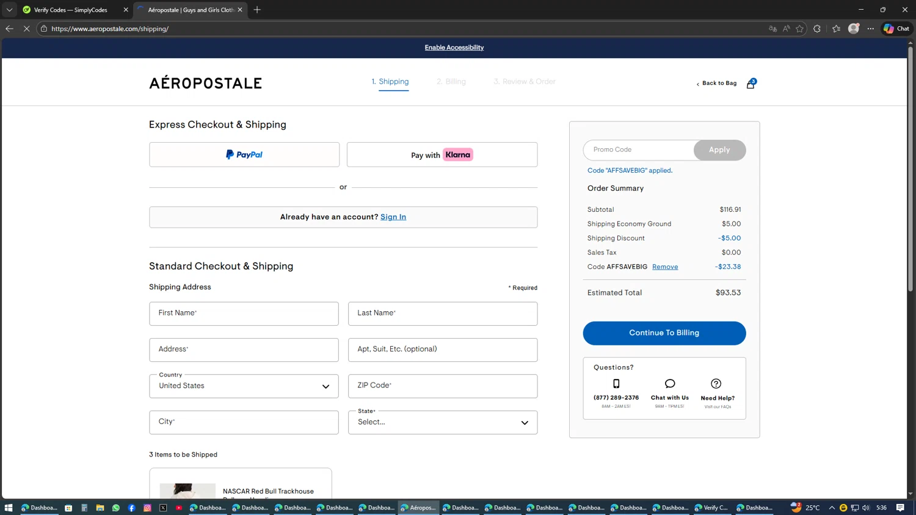
Task: Open Facebook from the taskbar
Action: click(132, 508)
